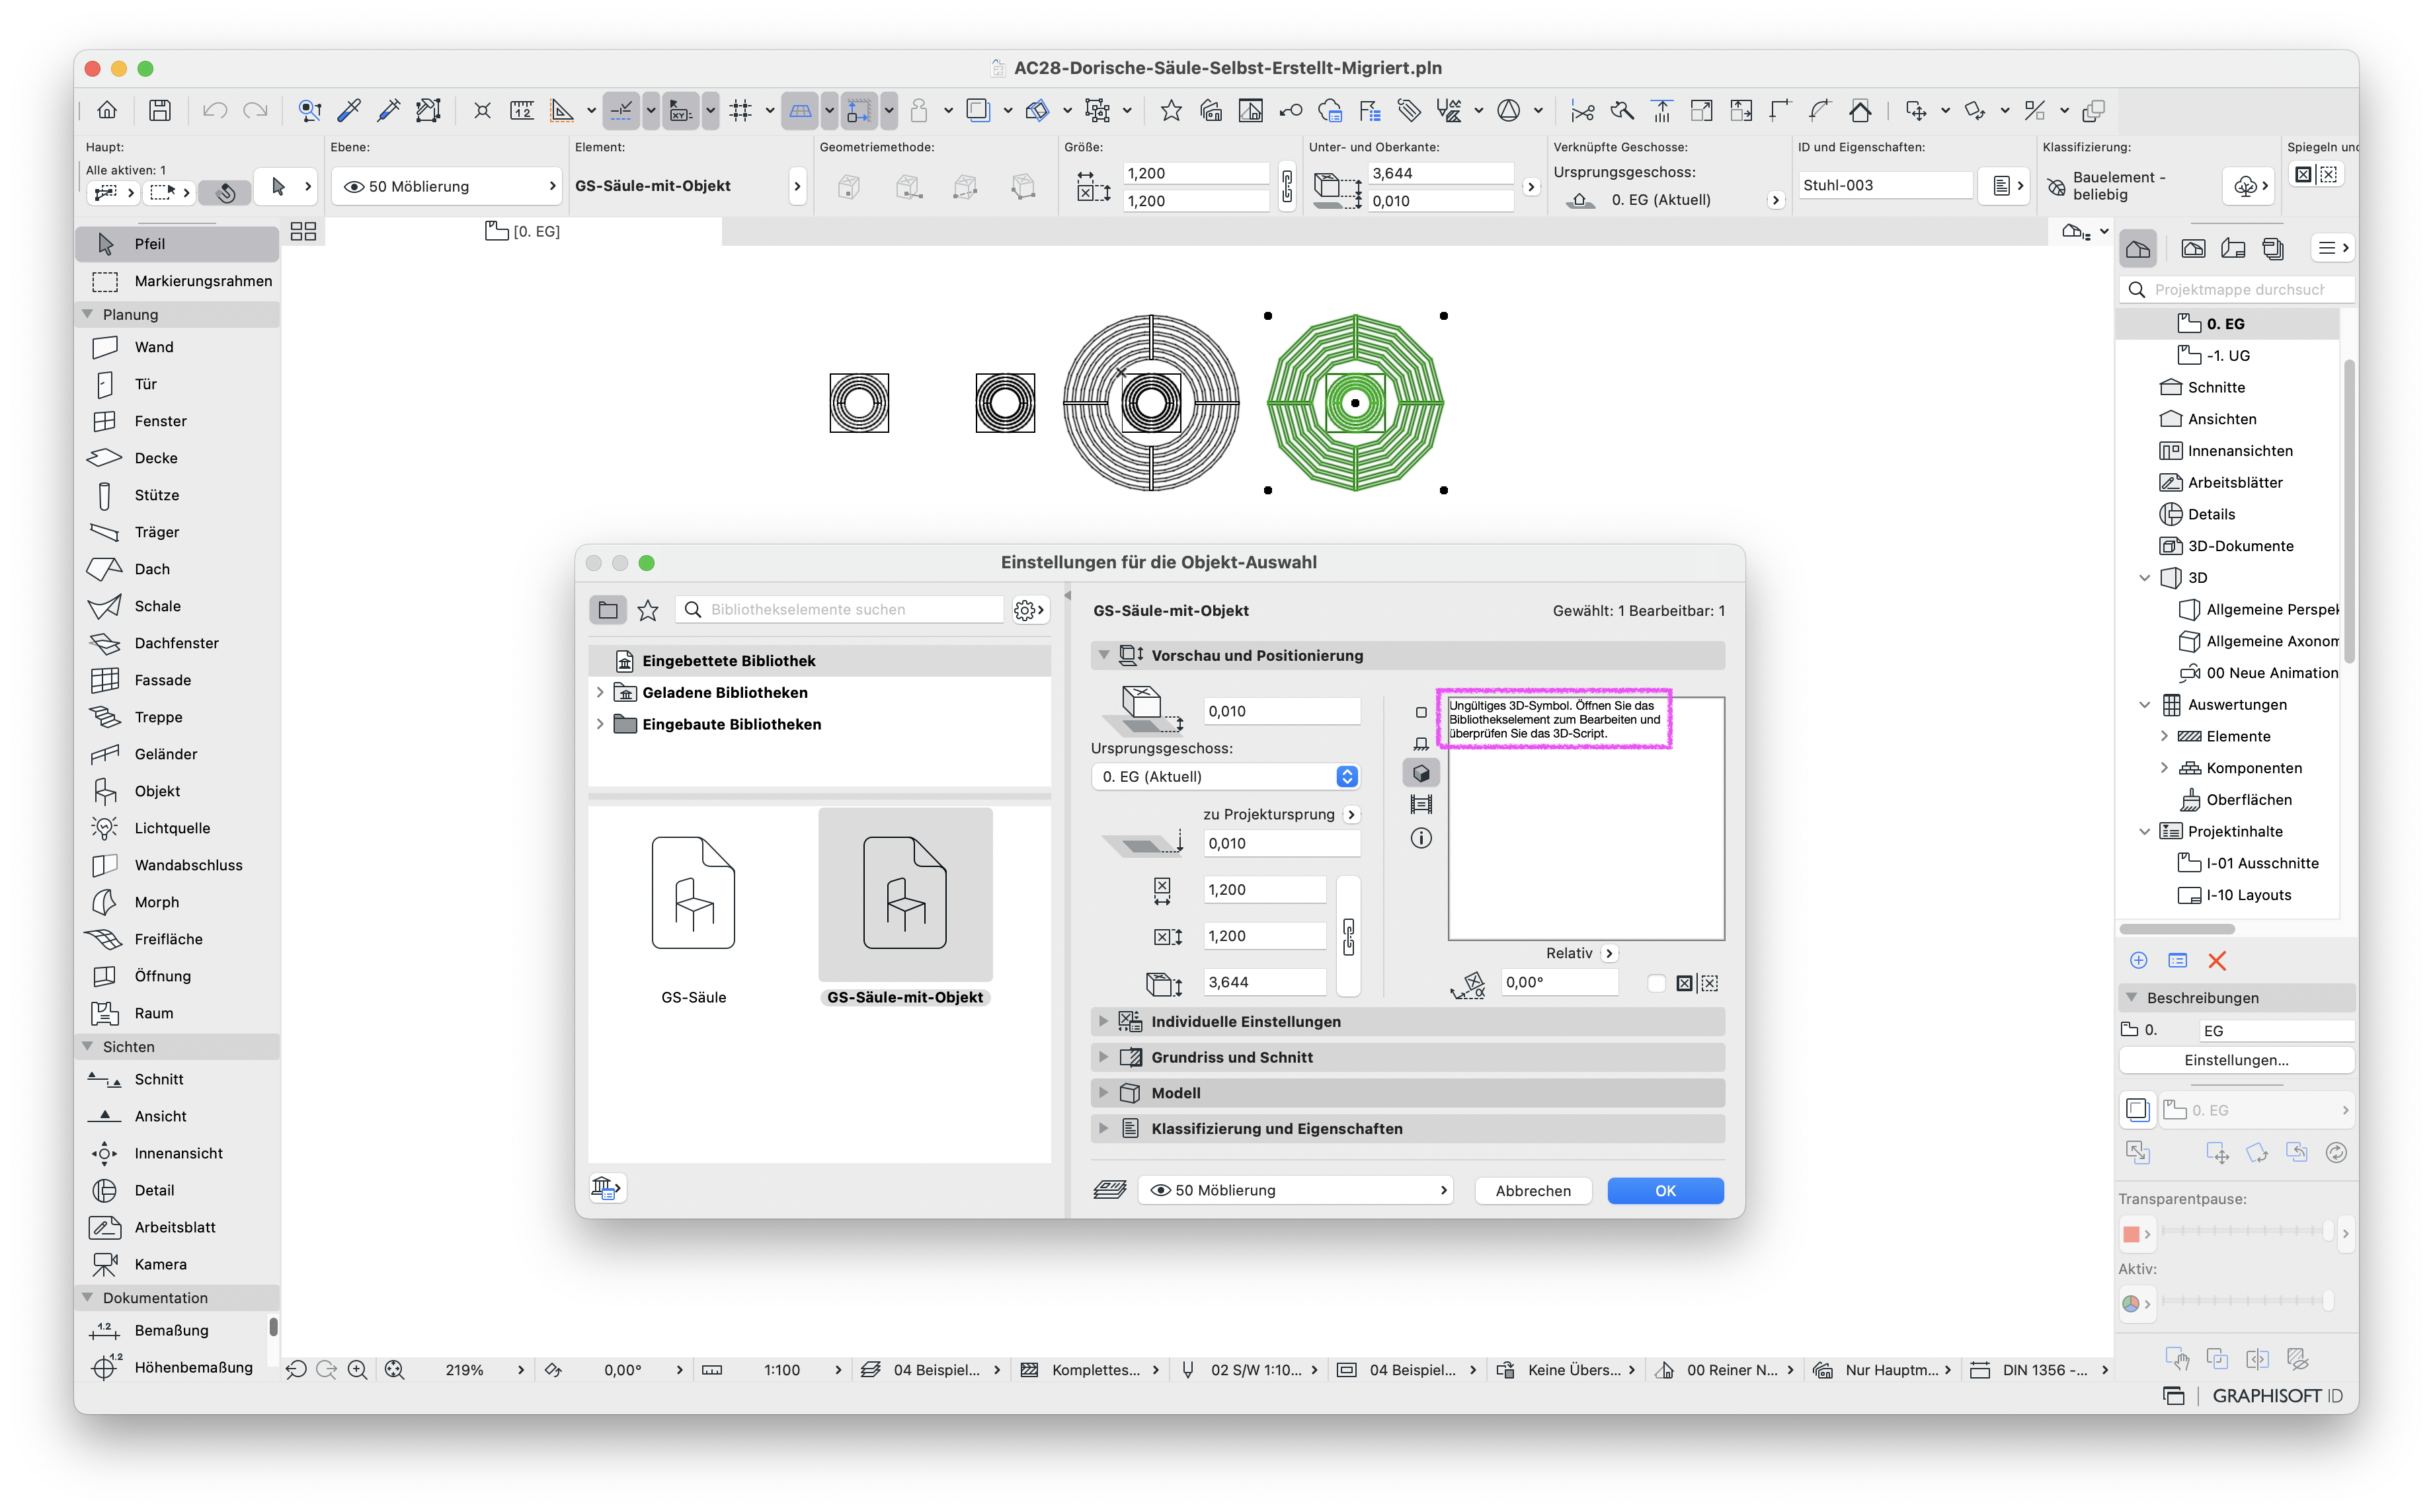The width and height of the screenshot is (2433, 1512).
Task: Switch to Projektmappe navigator tab
Action: coord(2138,249)
